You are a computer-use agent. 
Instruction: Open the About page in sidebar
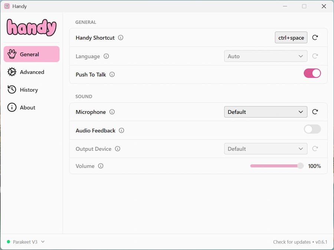click(27, 108)
